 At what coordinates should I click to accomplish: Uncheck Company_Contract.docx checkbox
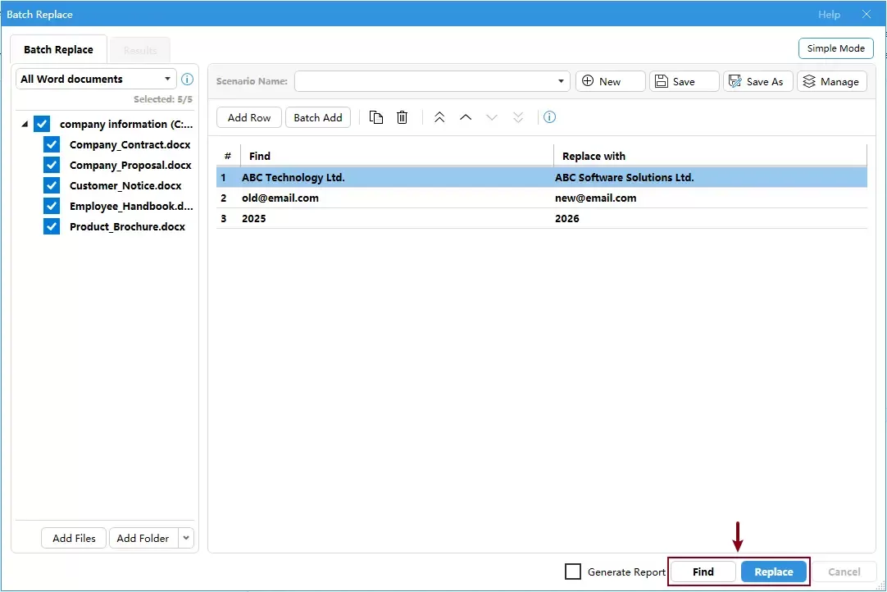[x=52, y=144]
